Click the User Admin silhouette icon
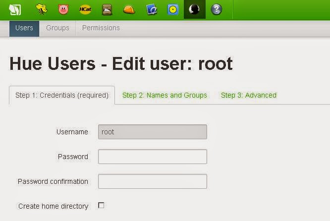 tap(194, 9)
